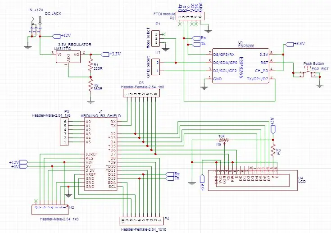Viewport: 331px width, 233px height.
Task: Click the DC JACK connector symbol
Action: click(36, 27)
